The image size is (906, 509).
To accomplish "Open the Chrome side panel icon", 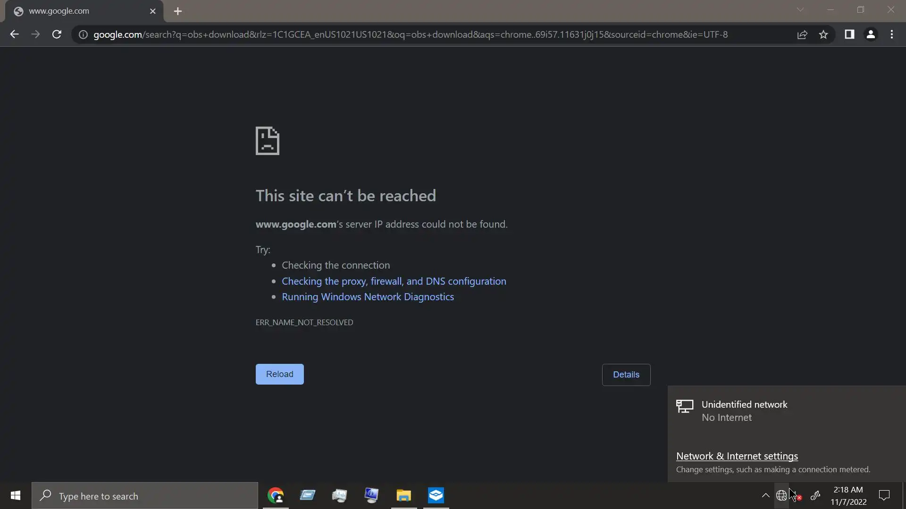I will tap(849, 34).
